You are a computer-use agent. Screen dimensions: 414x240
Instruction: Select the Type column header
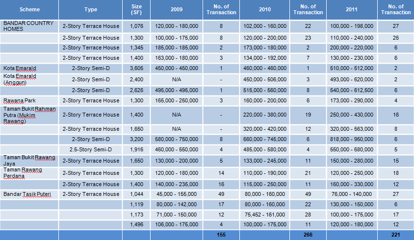90,9
